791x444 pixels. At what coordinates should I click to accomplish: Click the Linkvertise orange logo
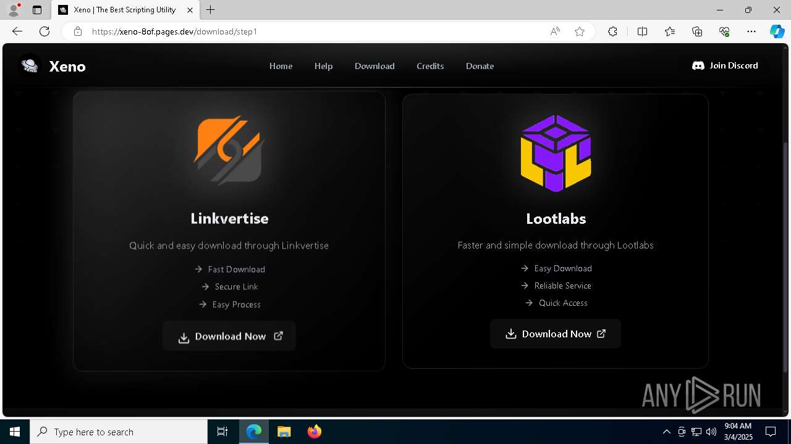(229, 150)
